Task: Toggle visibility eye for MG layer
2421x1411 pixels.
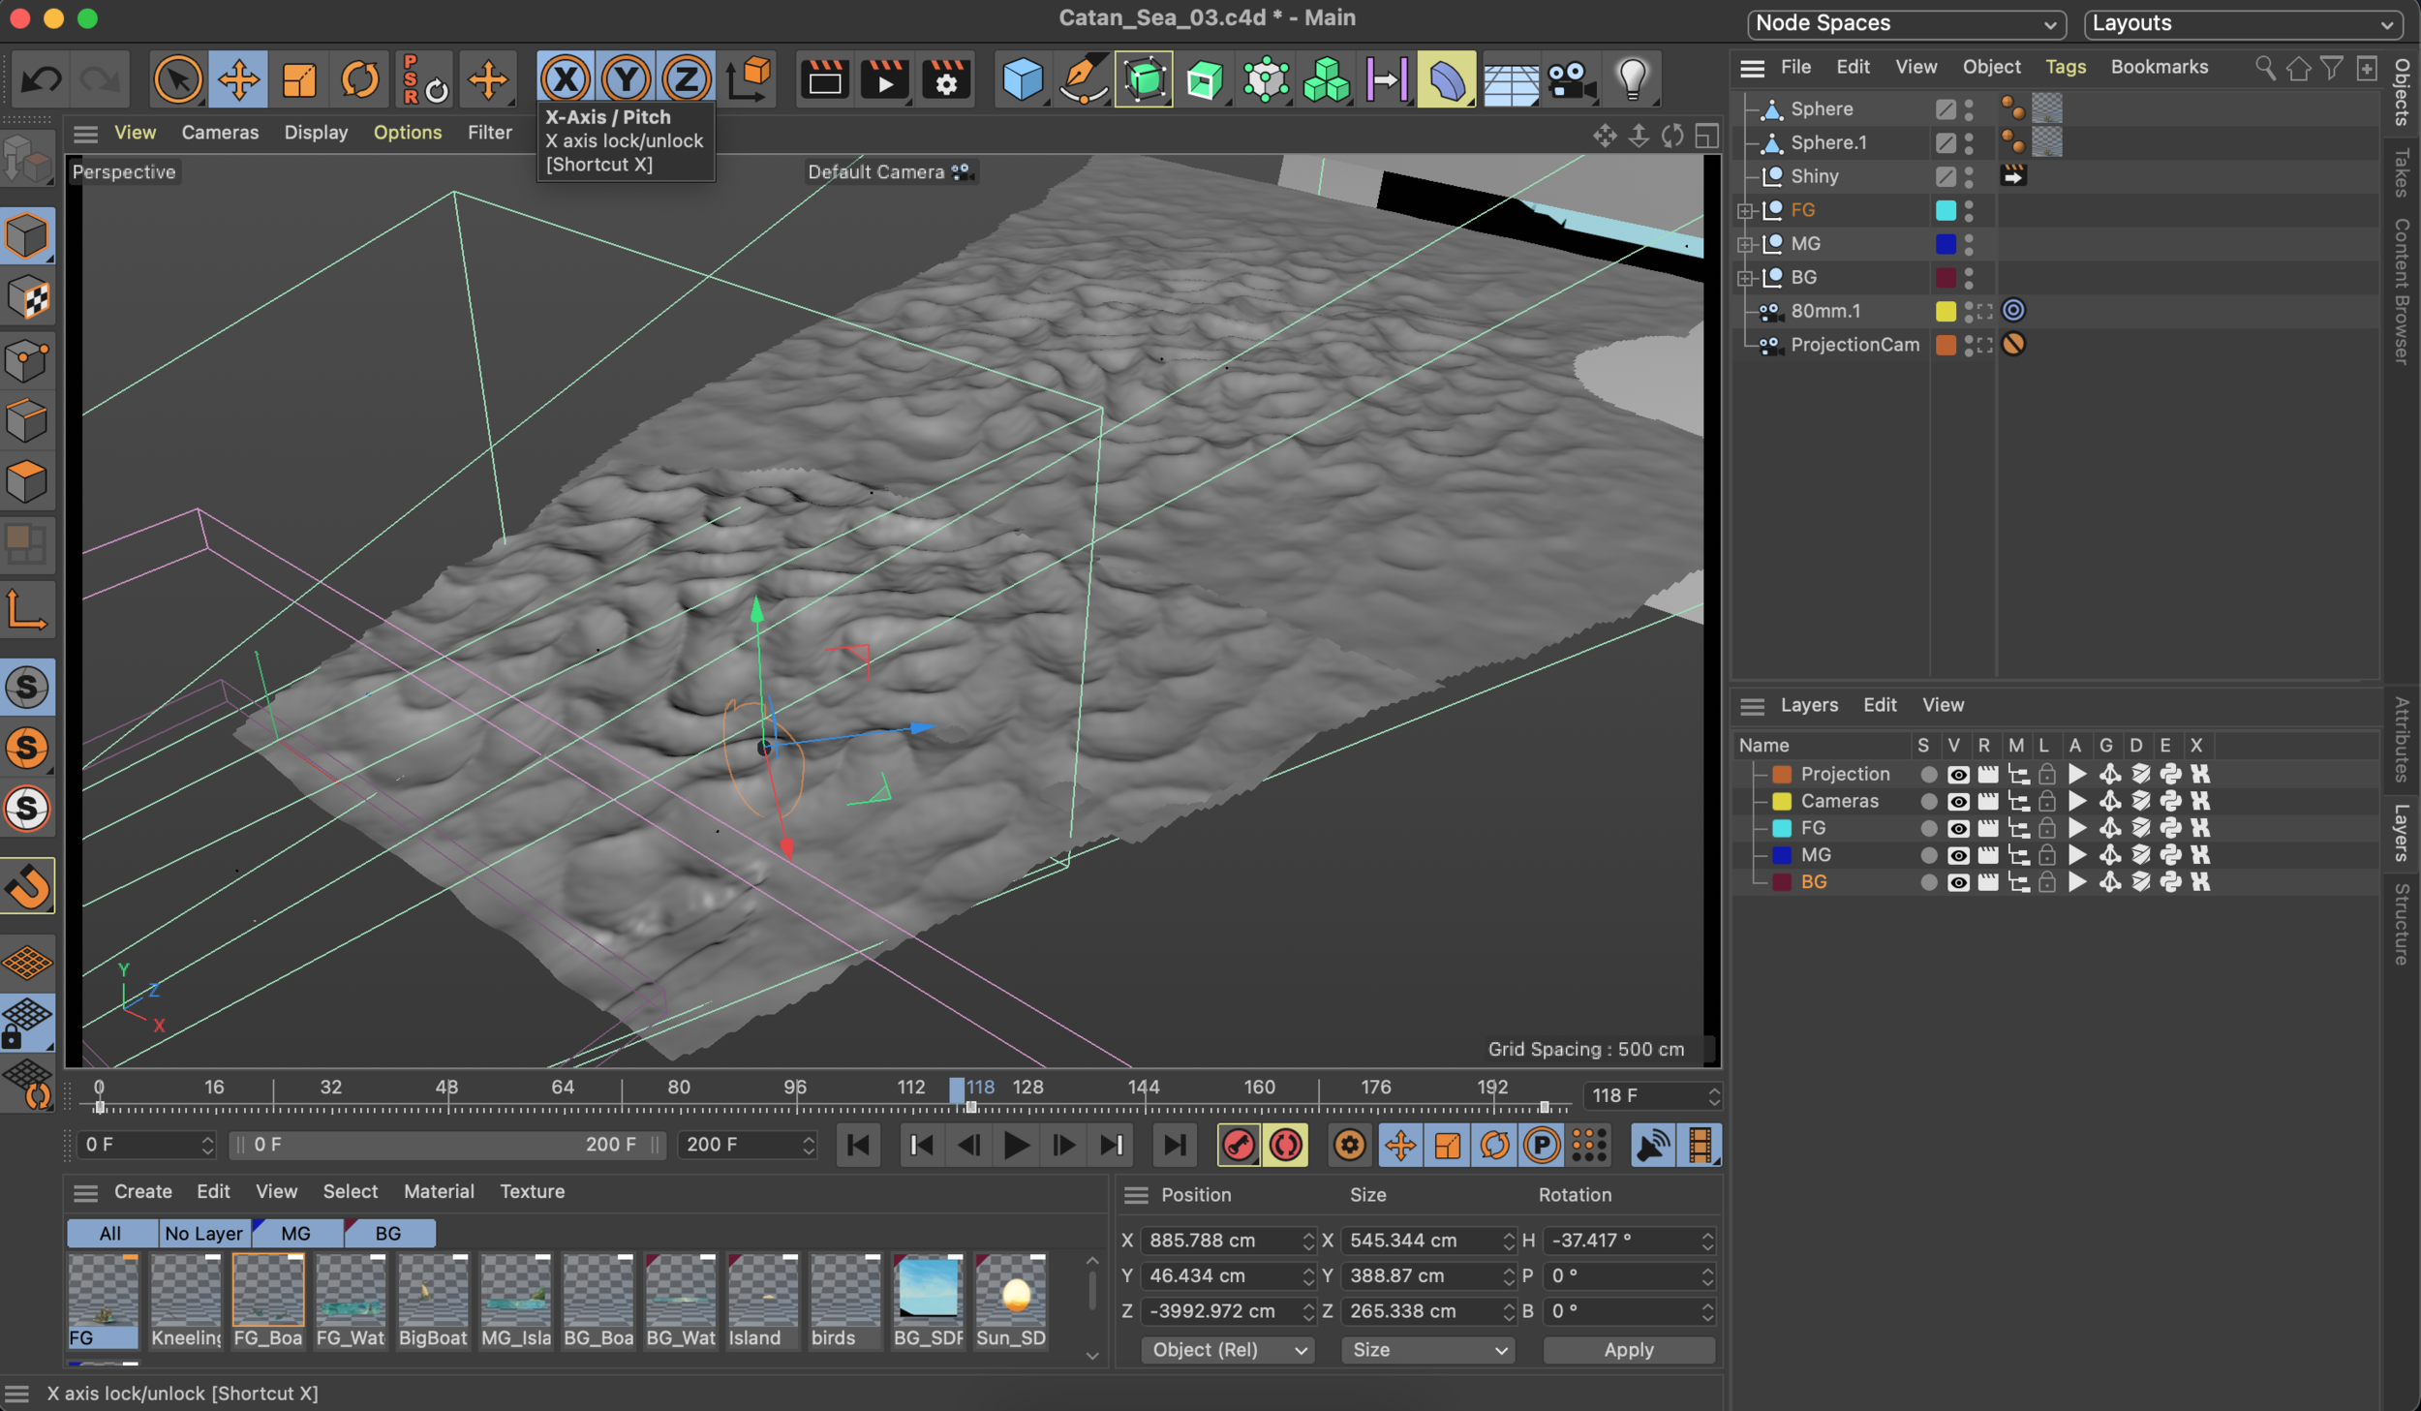Action: pos(1957,856)
